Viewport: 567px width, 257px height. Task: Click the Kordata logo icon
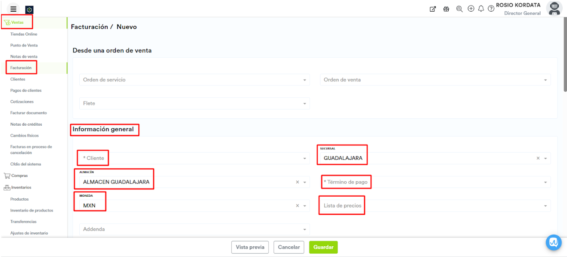pyautogui.click(x=29, y=9)
